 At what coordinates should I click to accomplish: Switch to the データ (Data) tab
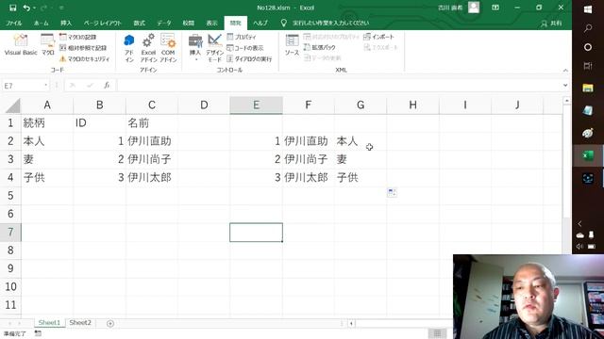163,23
